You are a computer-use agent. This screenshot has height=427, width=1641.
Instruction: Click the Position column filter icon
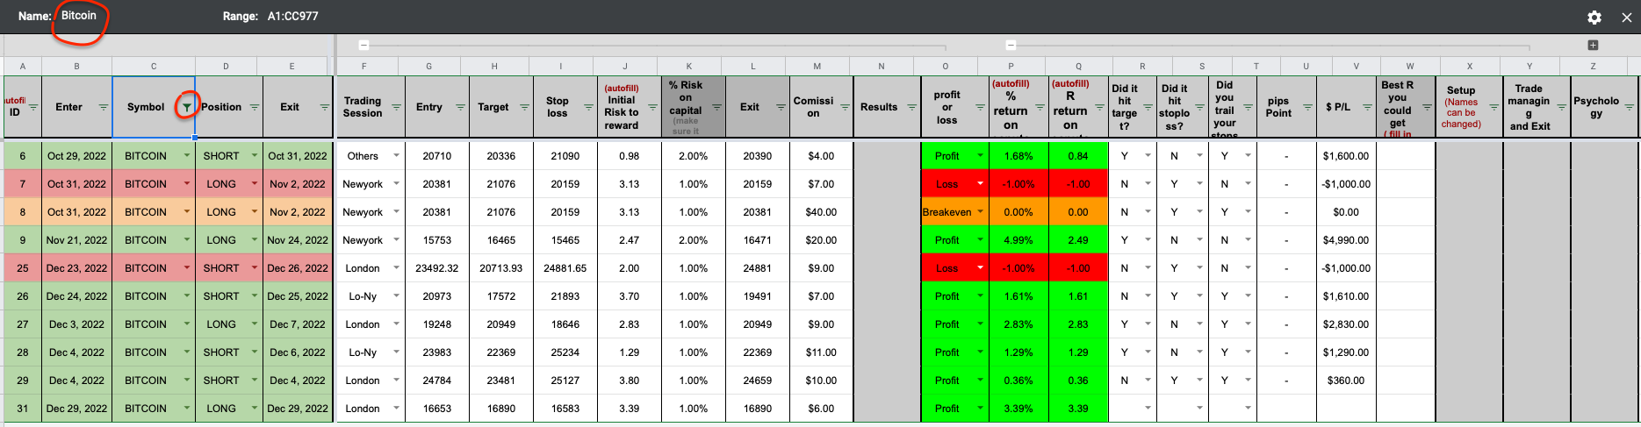(x=255, y=107)
